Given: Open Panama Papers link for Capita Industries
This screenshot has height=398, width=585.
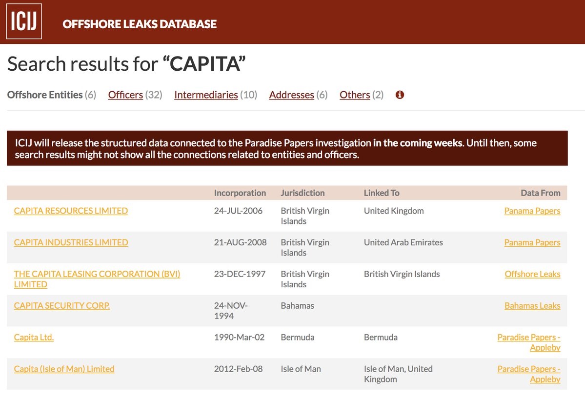Looking at the screenshot, I should [x=532, y=242].
